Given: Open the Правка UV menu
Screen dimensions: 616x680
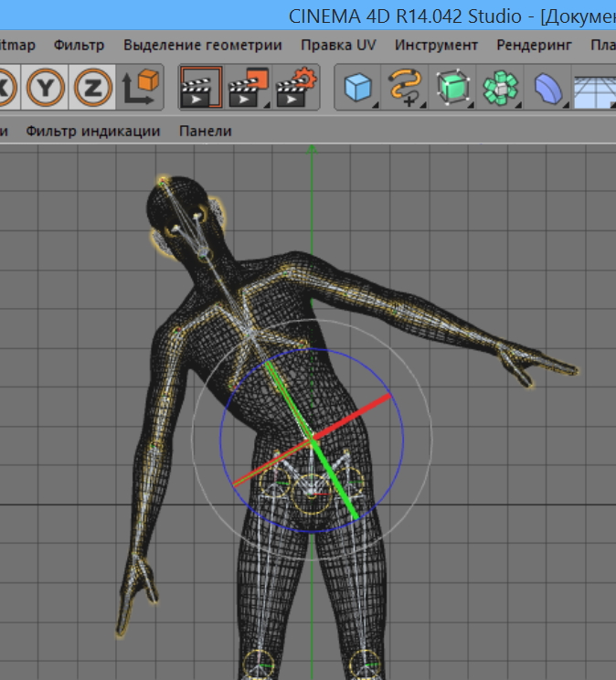Looking at the screenshot, I should pos(338,44).
